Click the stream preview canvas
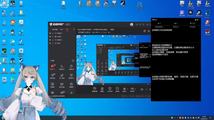The image size is (214, 120). click(113, 60)
